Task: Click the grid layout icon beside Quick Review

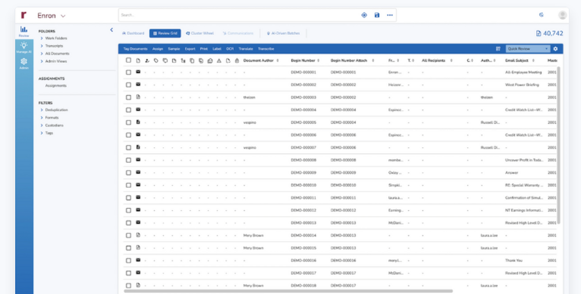Action: pyautogui.click(x=498, y=49)
